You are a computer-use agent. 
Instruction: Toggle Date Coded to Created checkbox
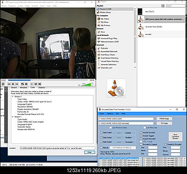(101, 133)
